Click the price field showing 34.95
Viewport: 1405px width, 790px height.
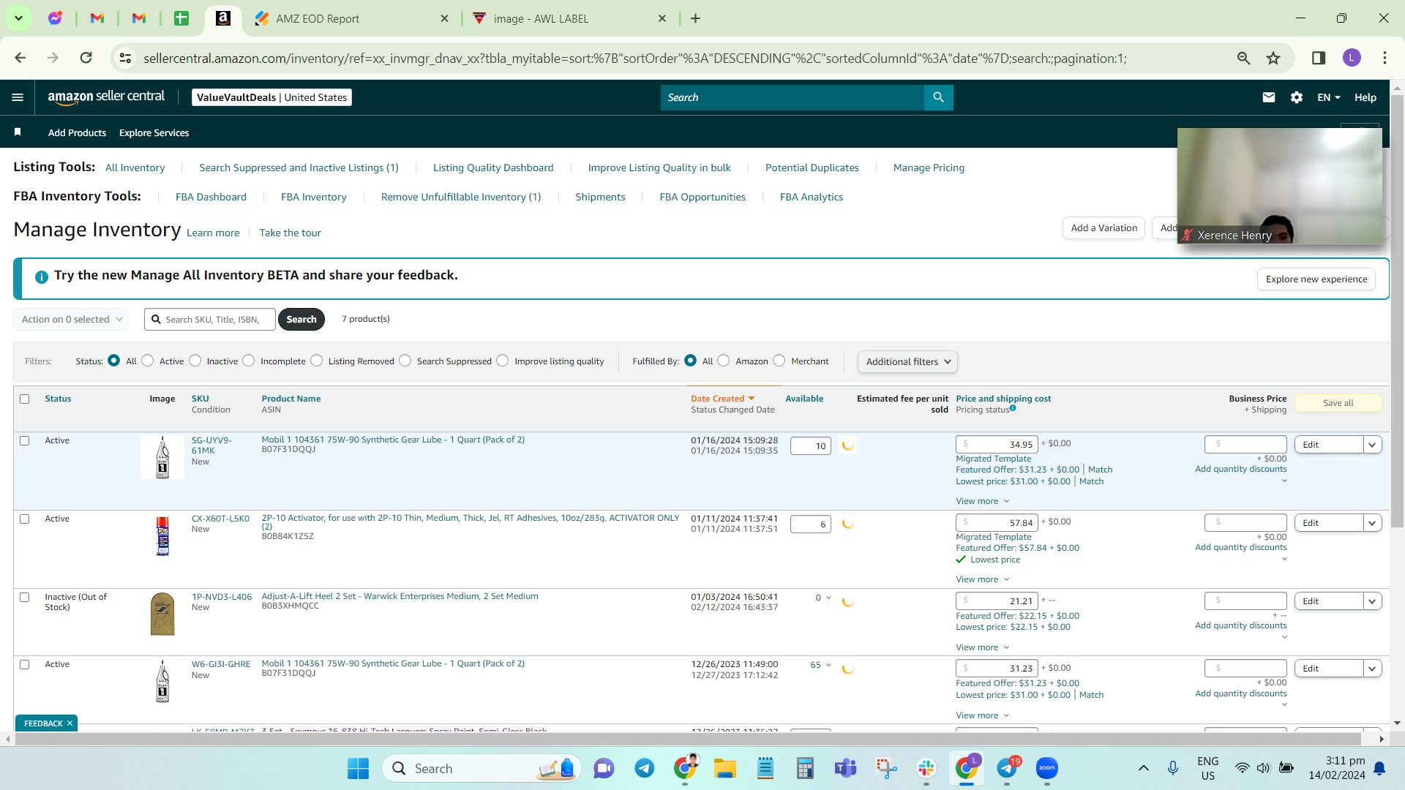click(997, 445)
